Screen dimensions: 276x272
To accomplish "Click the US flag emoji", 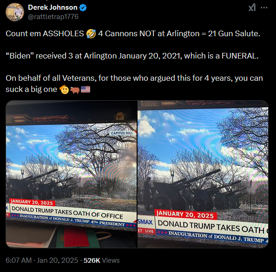I will pyautogui.click(x=85, y=90).
